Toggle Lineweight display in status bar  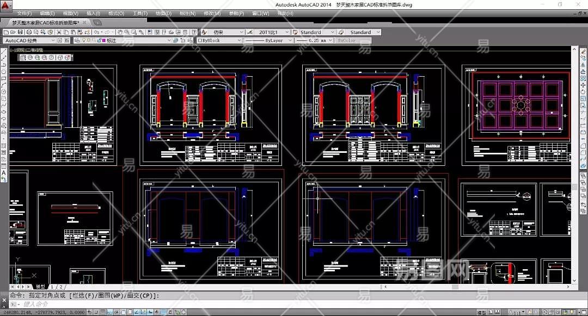157,312
